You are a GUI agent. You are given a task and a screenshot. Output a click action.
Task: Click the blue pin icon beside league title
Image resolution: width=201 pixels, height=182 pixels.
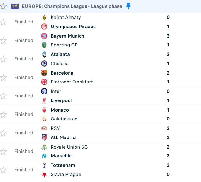tap(128, 6)
